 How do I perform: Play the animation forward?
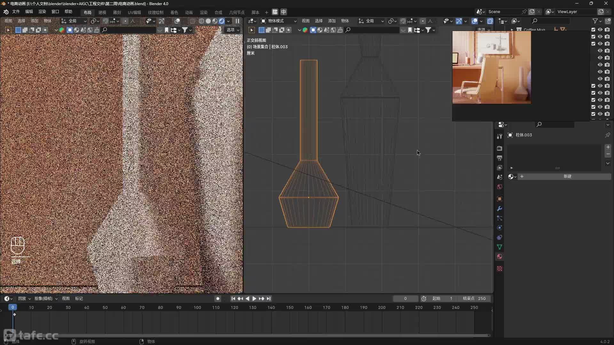[x=254, y=299]
